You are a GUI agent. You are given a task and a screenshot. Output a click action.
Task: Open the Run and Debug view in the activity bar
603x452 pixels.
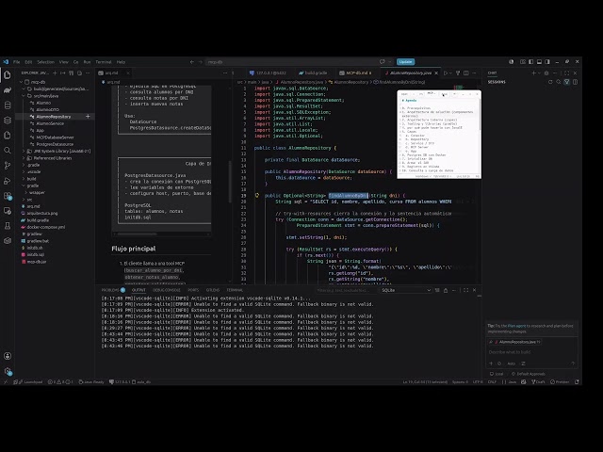click(8, 181)
